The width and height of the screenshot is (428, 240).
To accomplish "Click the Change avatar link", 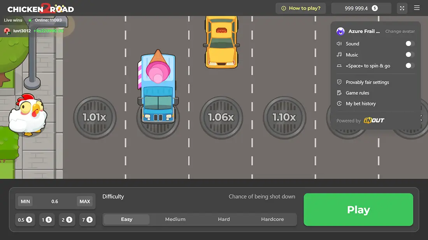I will [x=400, y=31].
